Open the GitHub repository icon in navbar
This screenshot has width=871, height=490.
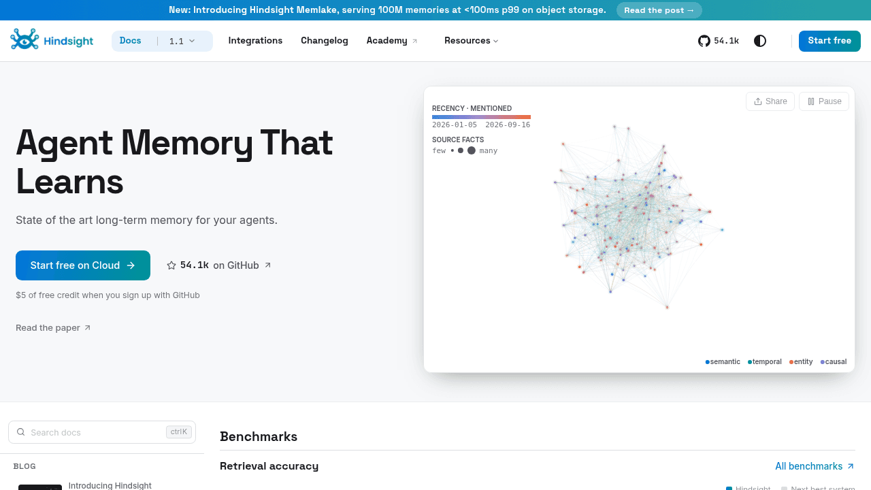pos(704,41)
